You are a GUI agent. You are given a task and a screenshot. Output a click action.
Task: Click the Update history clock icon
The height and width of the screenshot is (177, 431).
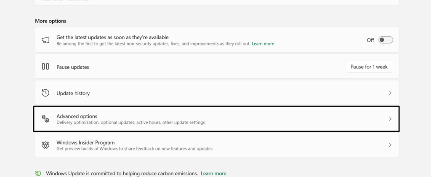pos(45,93)
